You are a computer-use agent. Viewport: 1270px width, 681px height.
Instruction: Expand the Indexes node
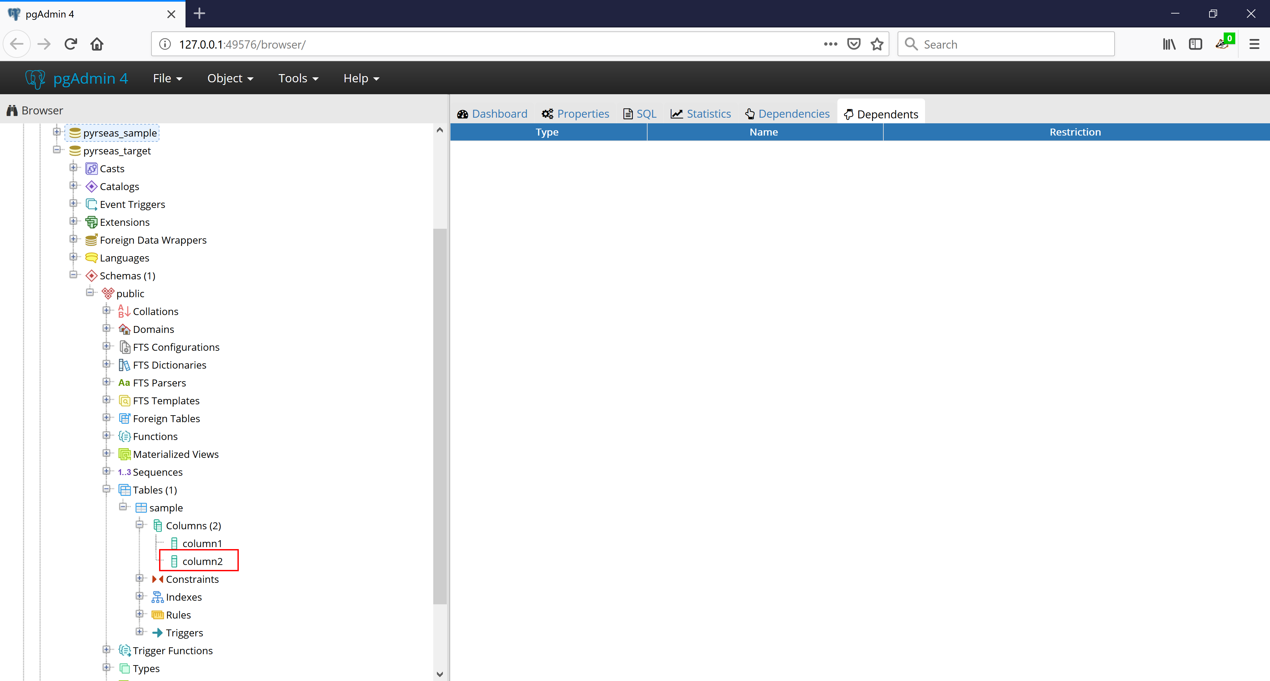click(139, 596)
